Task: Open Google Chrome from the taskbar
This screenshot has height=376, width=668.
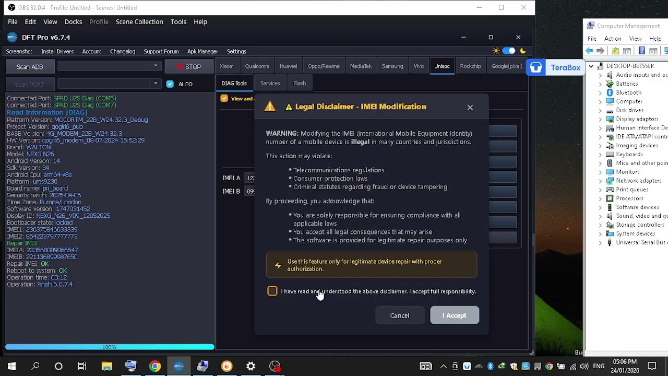Action: pyautogui.click(x=154, y=366)
